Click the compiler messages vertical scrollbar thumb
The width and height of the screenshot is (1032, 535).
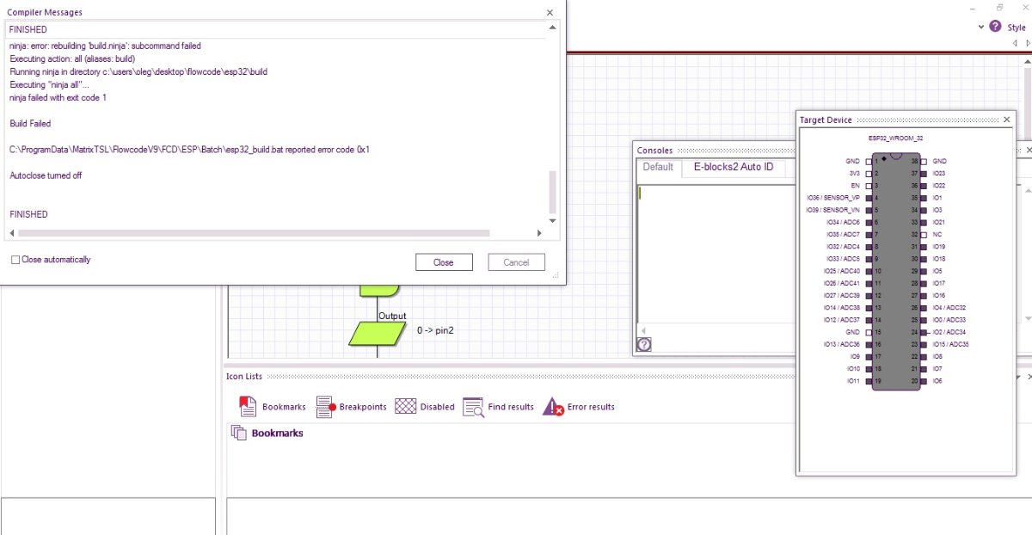click(552, 191)
